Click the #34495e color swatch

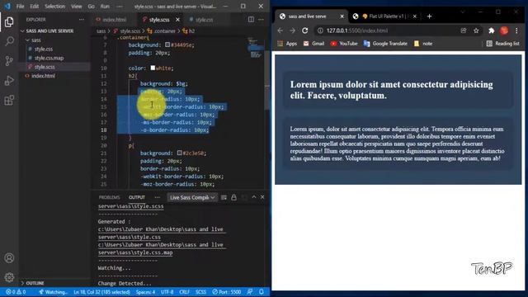(167, 45)
